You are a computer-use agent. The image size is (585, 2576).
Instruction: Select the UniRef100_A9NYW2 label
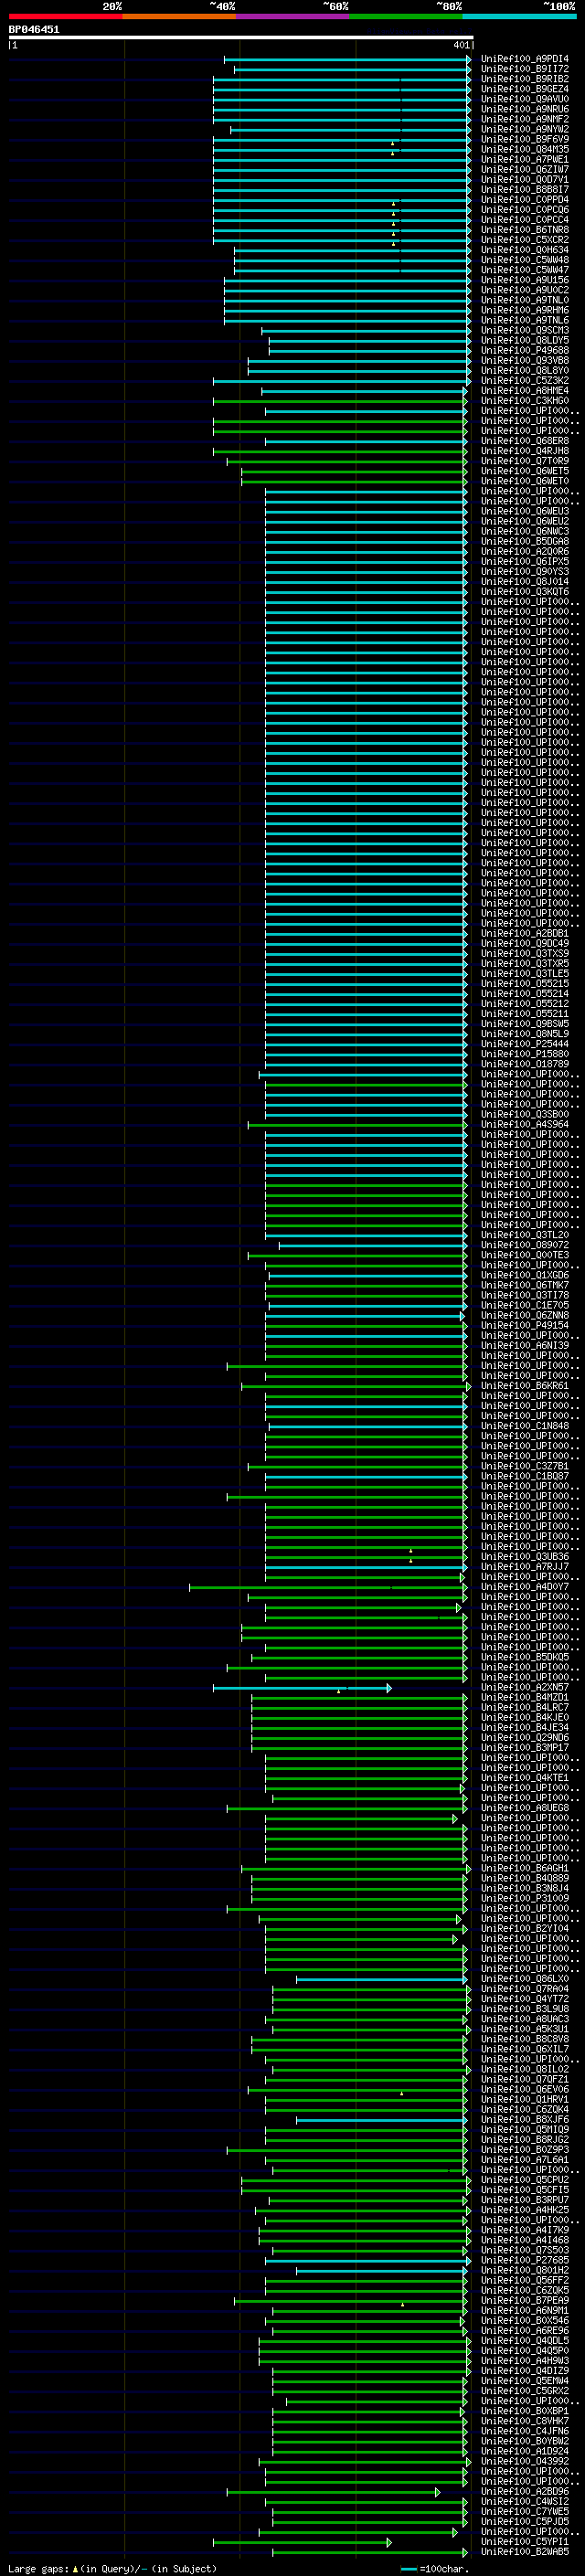coord(525,129)
